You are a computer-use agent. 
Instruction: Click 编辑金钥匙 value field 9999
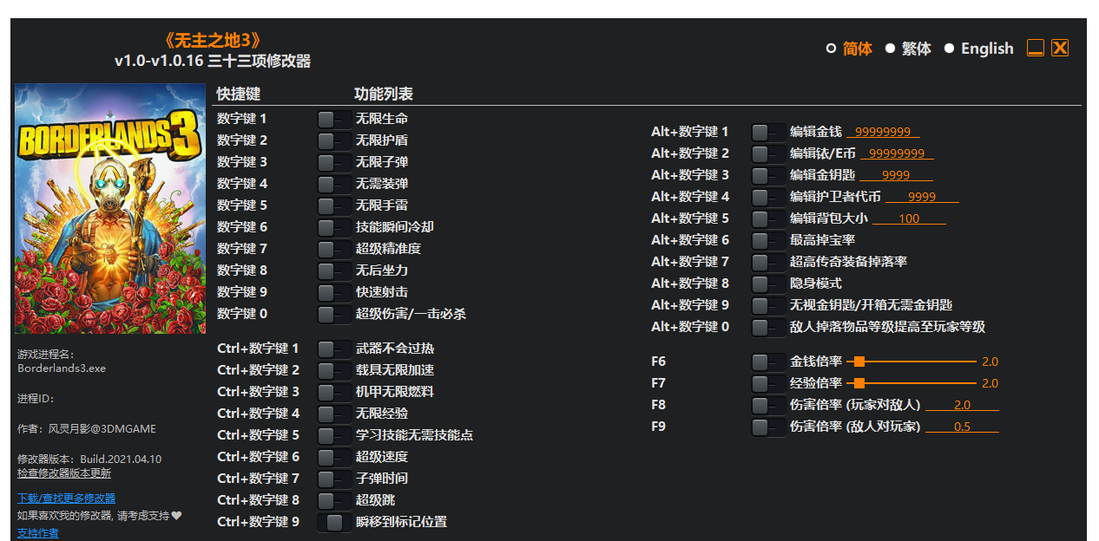896,175
